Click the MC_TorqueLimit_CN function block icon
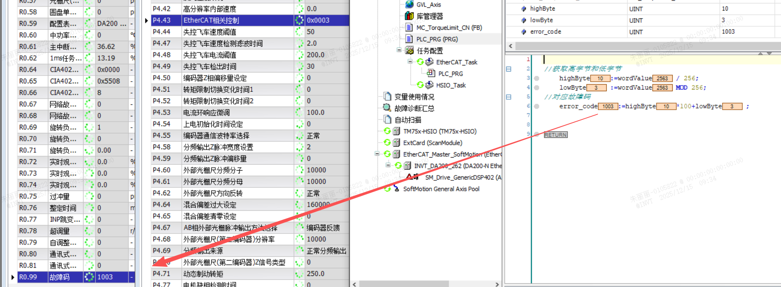Screen dimensions: 781x287 tap(409, 28)
